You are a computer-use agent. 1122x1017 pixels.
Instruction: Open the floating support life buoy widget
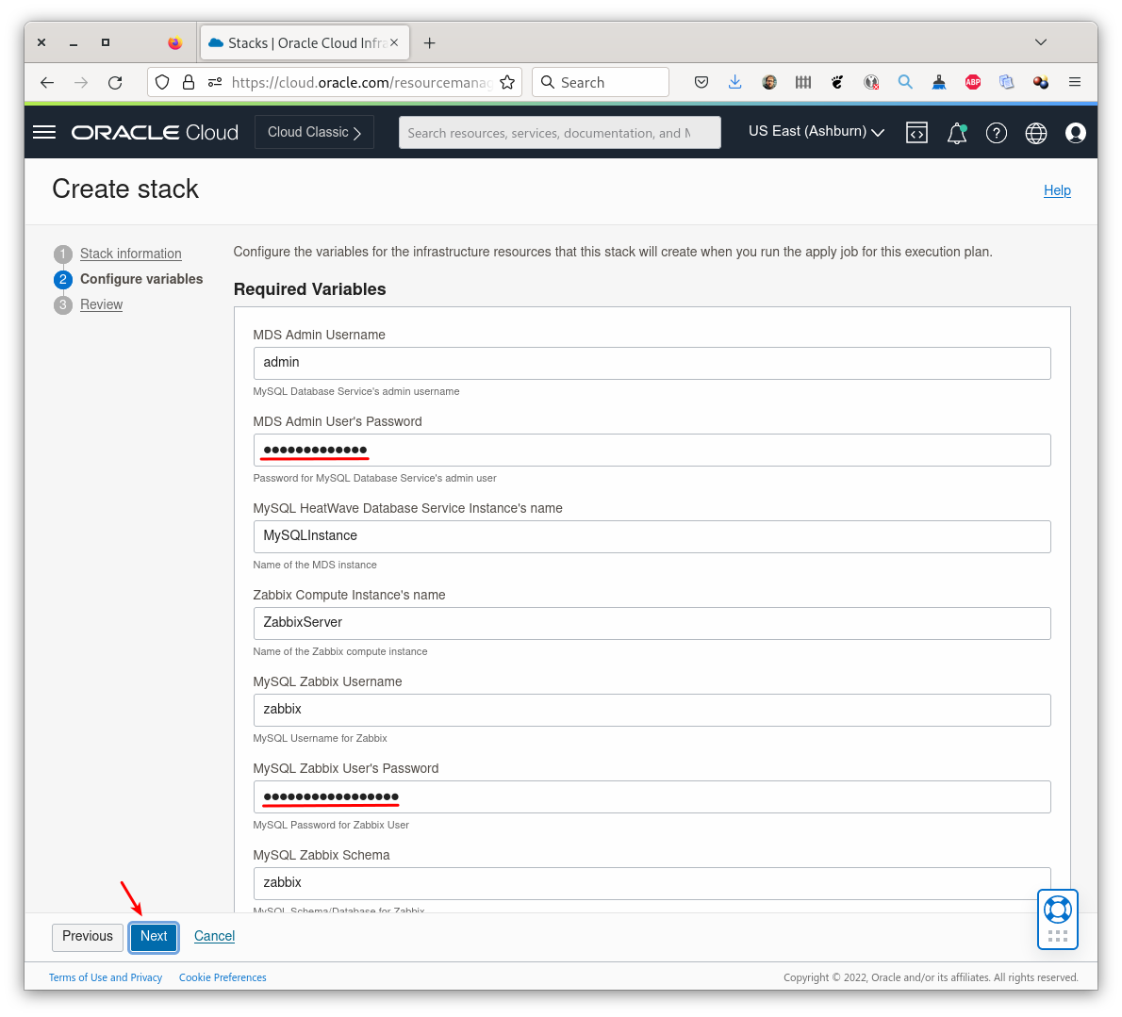1057,919
